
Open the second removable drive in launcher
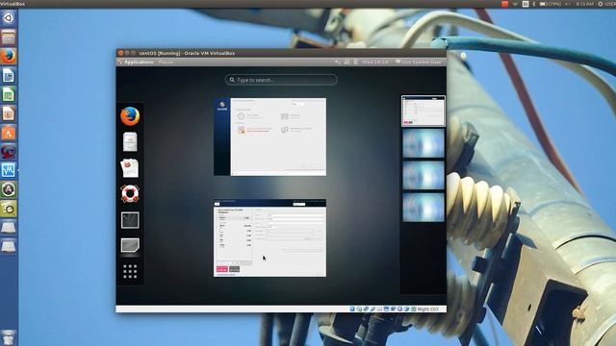pos(9,246)
